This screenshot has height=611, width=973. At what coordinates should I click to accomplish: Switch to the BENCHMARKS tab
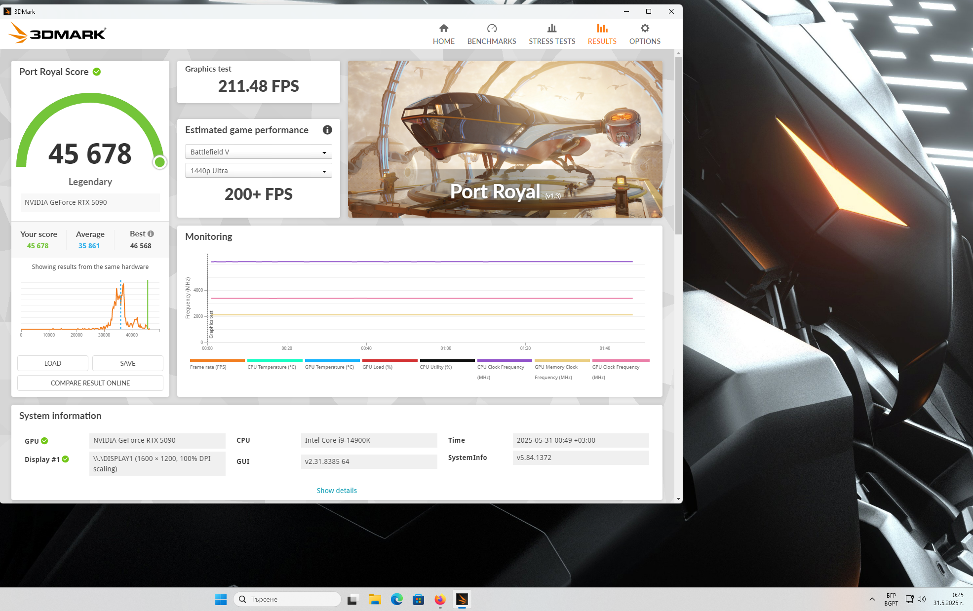pos(492,34)
